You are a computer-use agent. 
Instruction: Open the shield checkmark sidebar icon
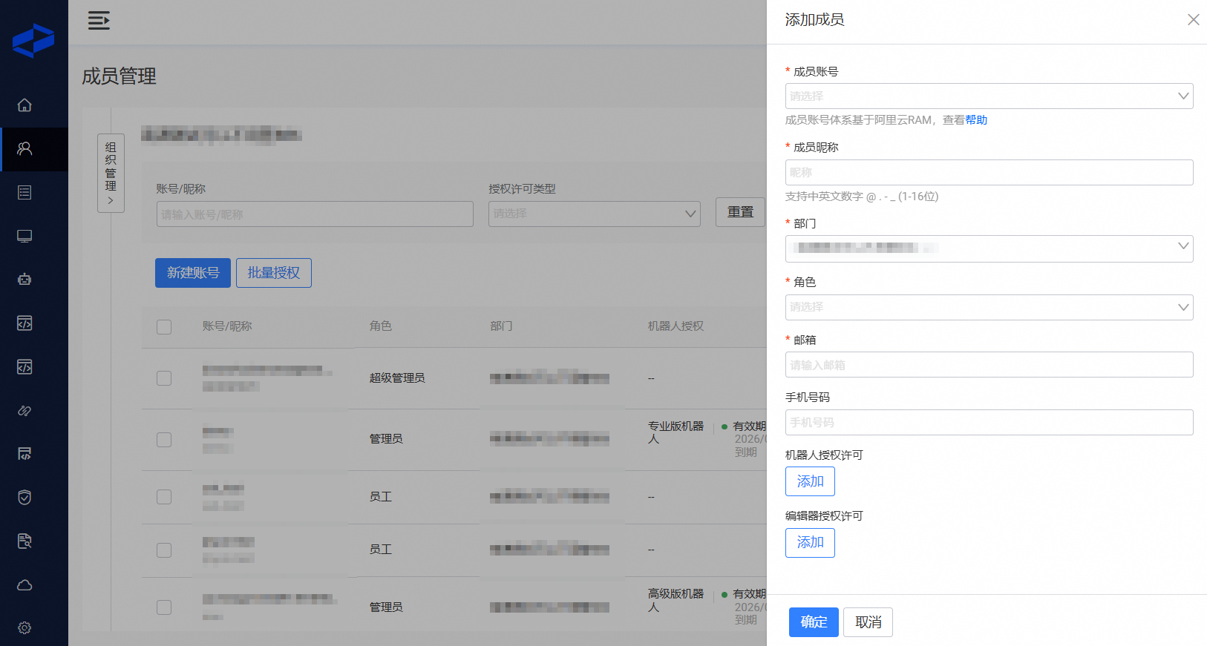click(x=24, y=498)
